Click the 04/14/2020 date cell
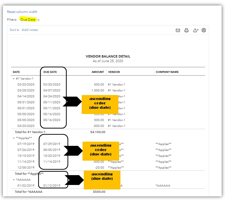This screenshot has height=200, width=225. pos(26,96)
